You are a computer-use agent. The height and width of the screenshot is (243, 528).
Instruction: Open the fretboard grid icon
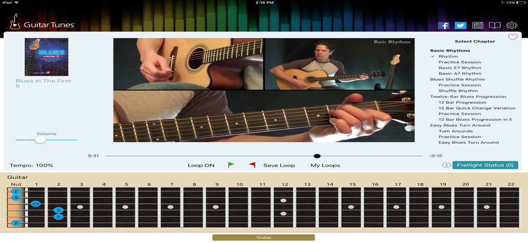click(x=477, y=26)
